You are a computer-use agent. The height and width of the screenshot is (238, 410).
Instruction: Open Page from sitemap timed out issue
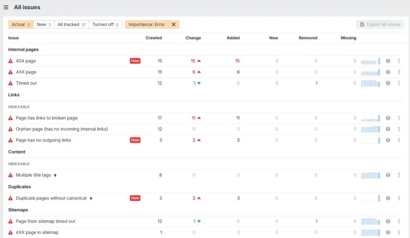45,221
